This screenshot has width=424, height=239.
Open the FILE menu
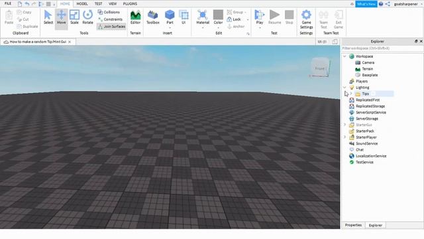pos(8,4)
